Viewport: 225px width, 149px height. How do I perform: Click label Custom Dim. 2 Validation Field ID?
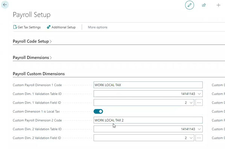[37, 138]
